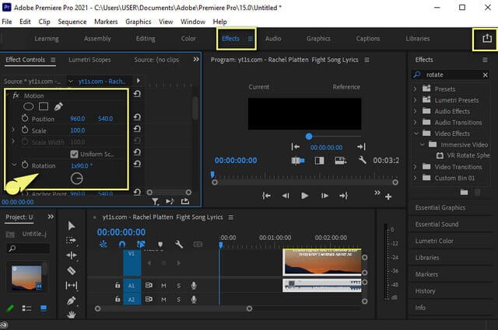Solo audio track A2
Image resolution: width=498 pixels, height=330 pixels.
tap(178, 299)
